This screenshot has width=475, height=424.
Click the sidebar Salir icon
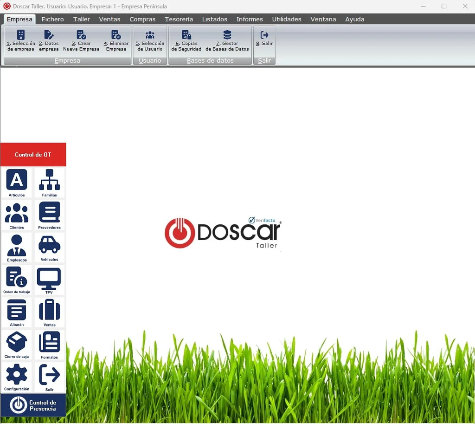[x=49, y=377]
